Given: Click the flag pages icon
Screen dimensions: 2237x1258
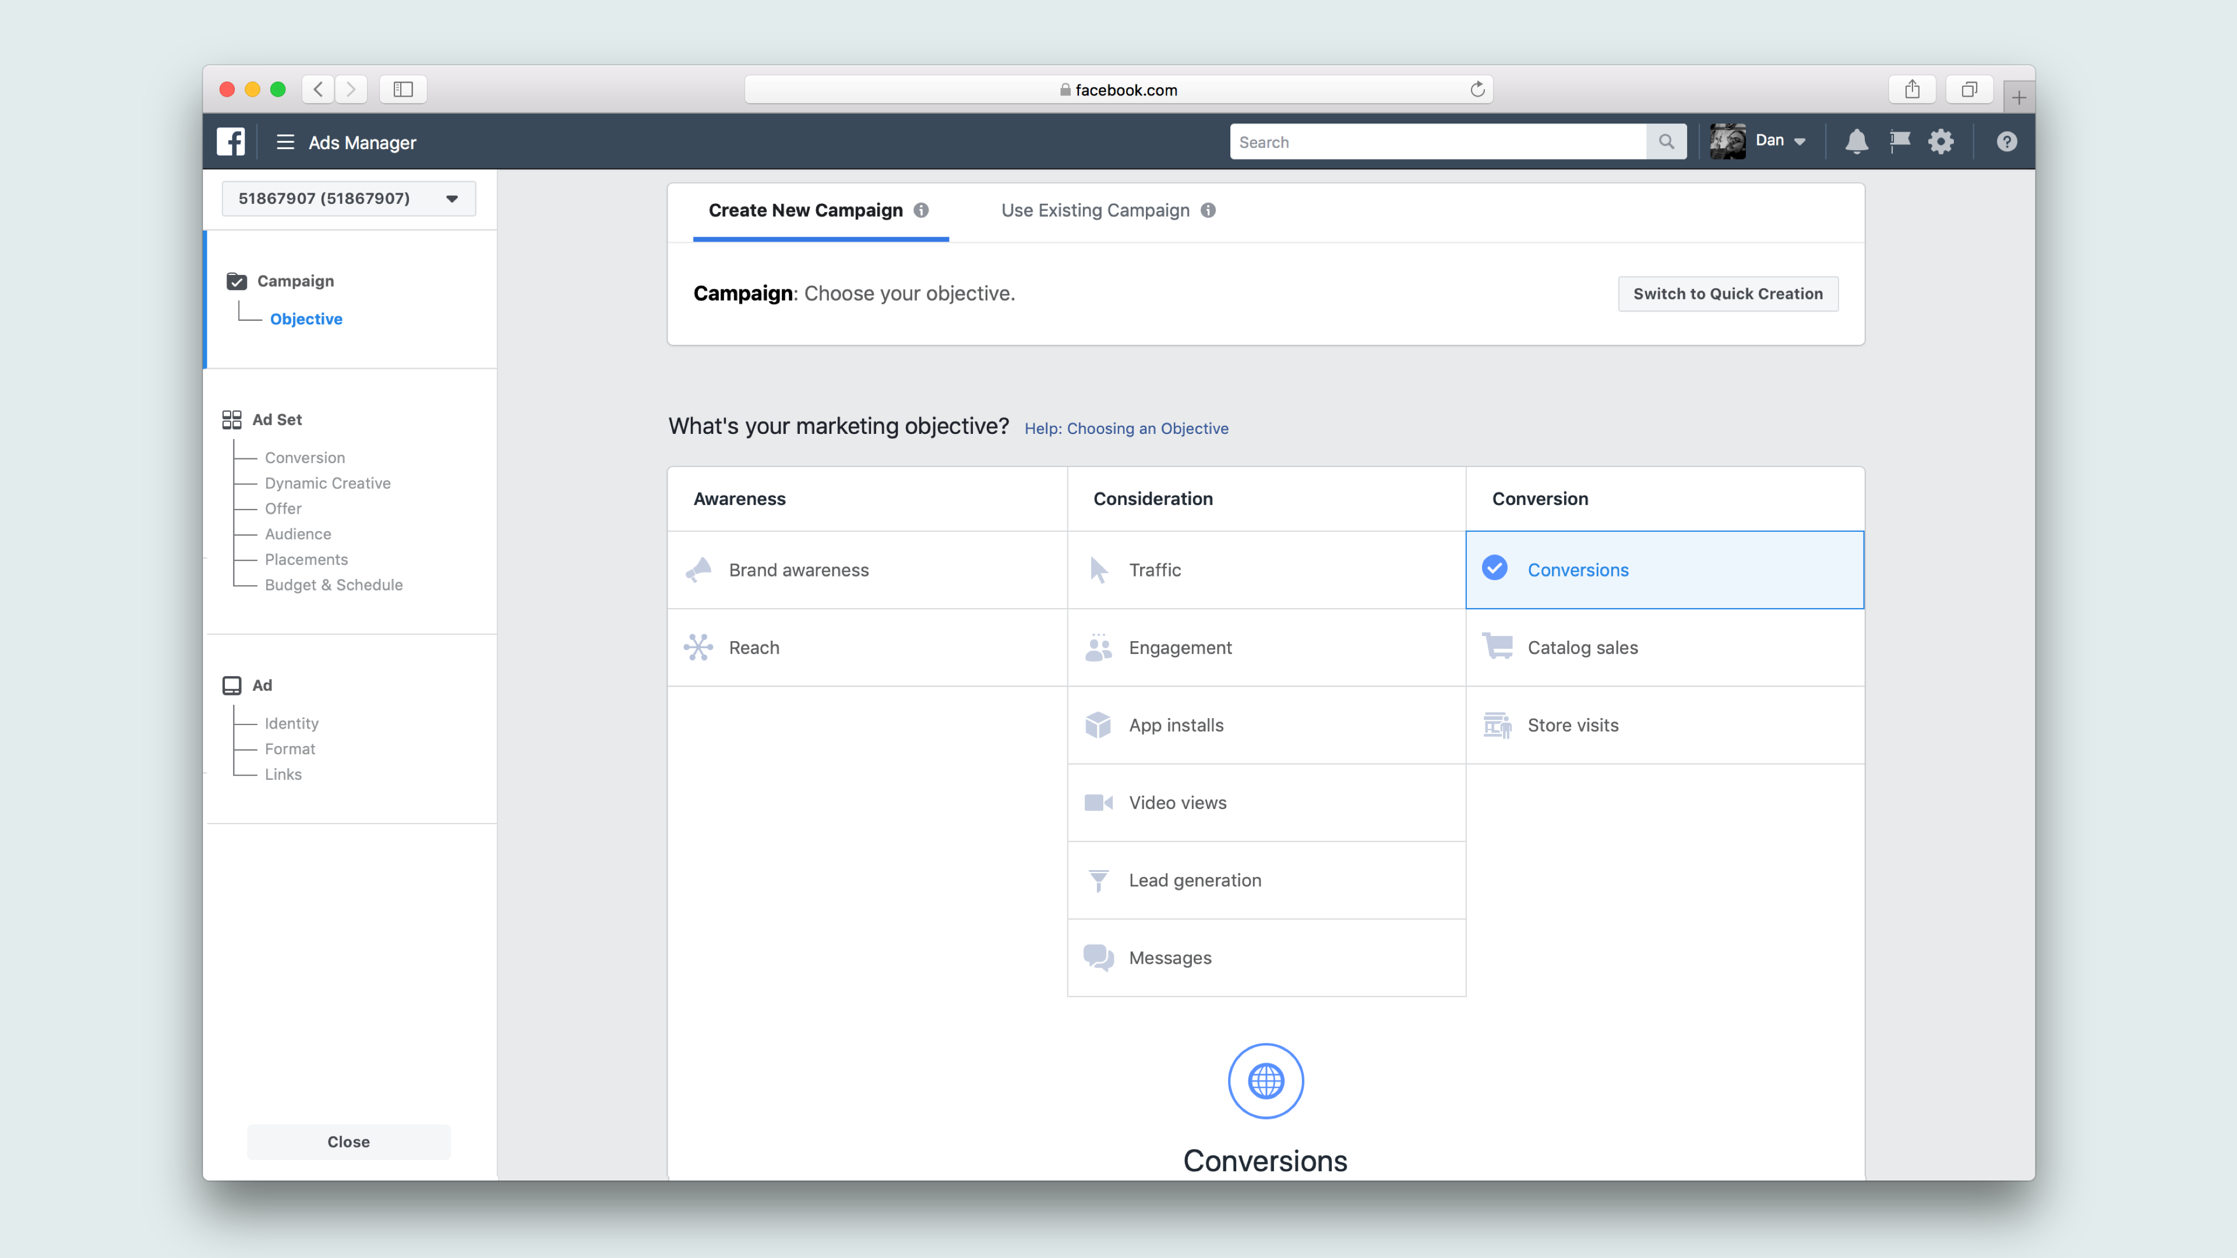Looking at the screenshot, I should click(x=1900, y=140).
